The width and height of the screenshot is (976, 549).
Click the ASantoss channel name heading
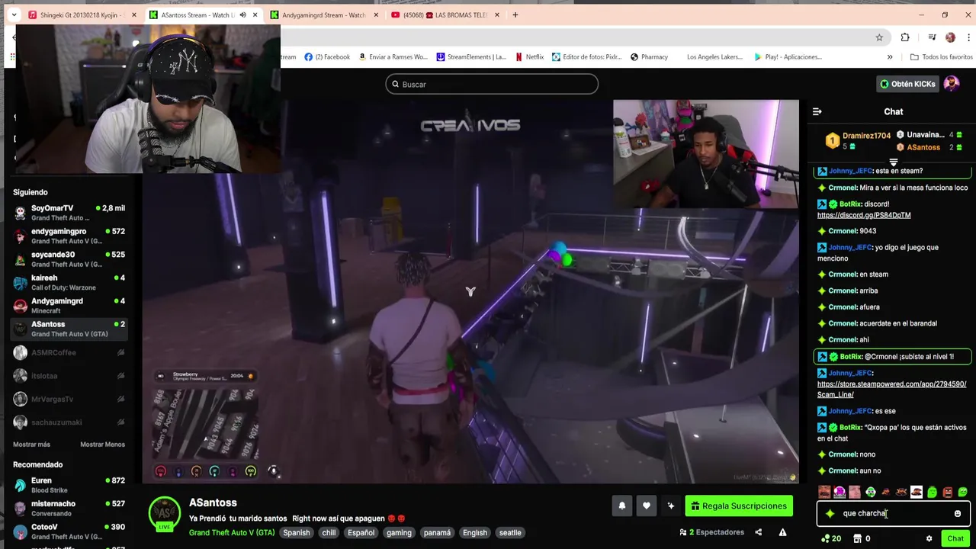point(213,502)
